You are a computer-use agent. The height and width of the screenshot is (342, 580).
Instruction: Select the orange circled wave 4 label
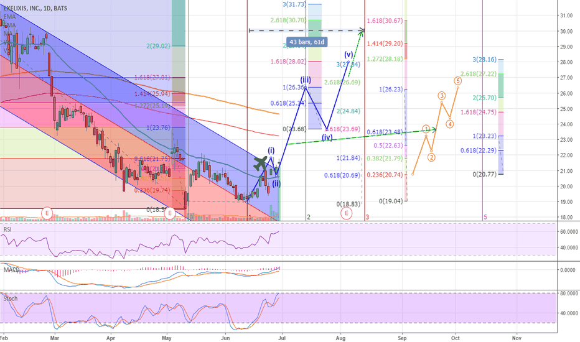449,124
